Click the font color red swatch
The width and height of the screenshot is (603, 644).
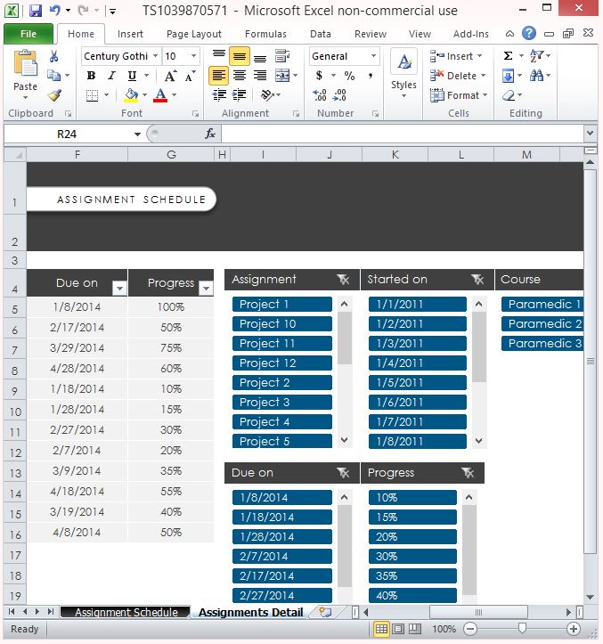tap(160, 95)
